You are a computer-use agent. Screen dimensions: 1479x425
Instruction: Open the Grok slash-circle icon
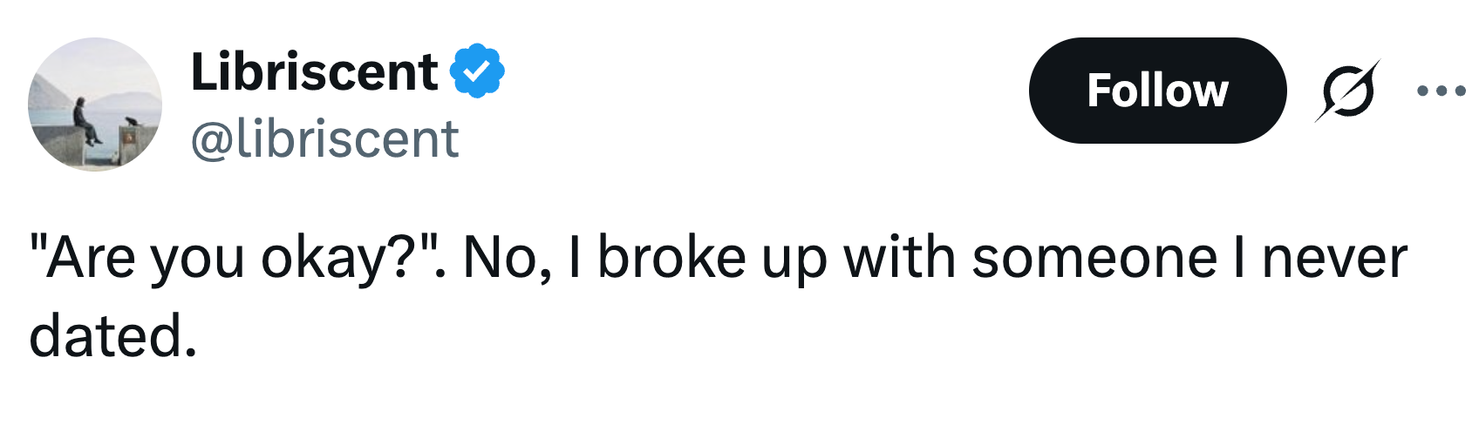tap(1347, 90)
